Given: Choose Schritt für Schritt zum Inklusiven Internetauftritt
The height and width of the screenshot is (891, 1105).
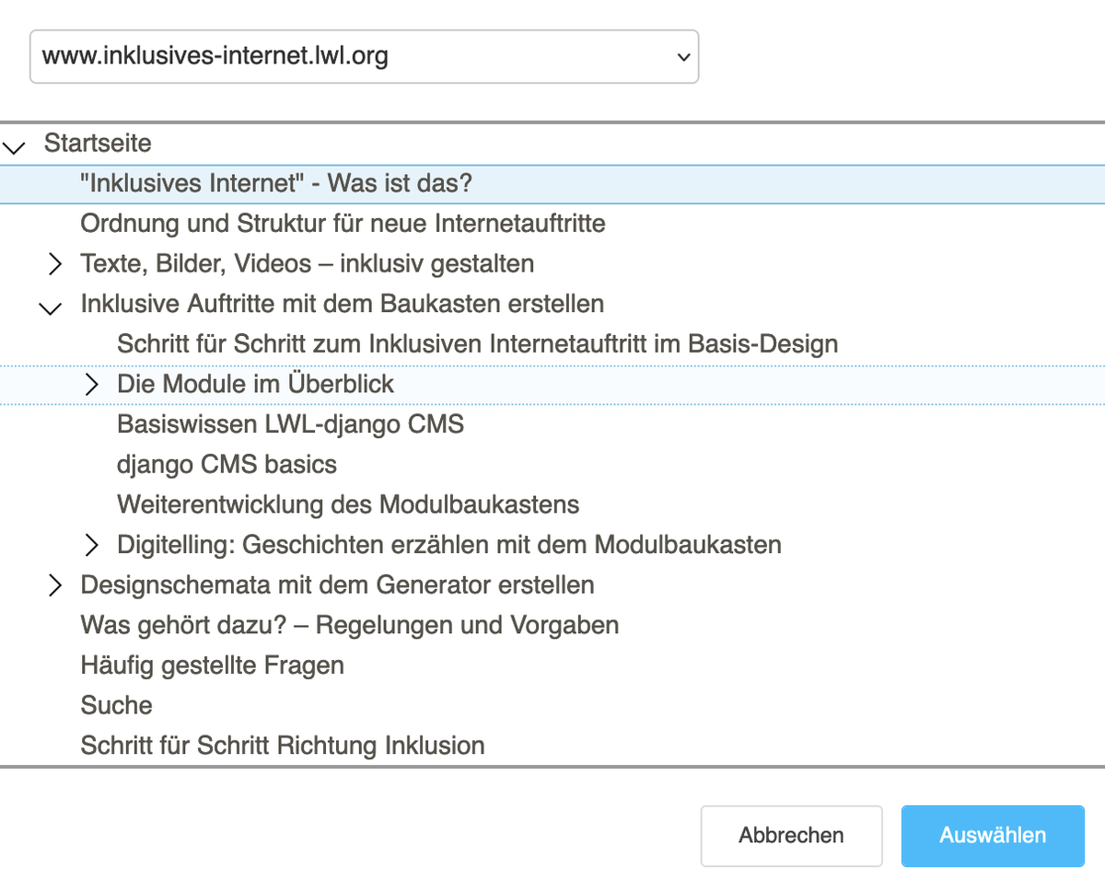Looking at the screenshot, I should tap(478, 344).
